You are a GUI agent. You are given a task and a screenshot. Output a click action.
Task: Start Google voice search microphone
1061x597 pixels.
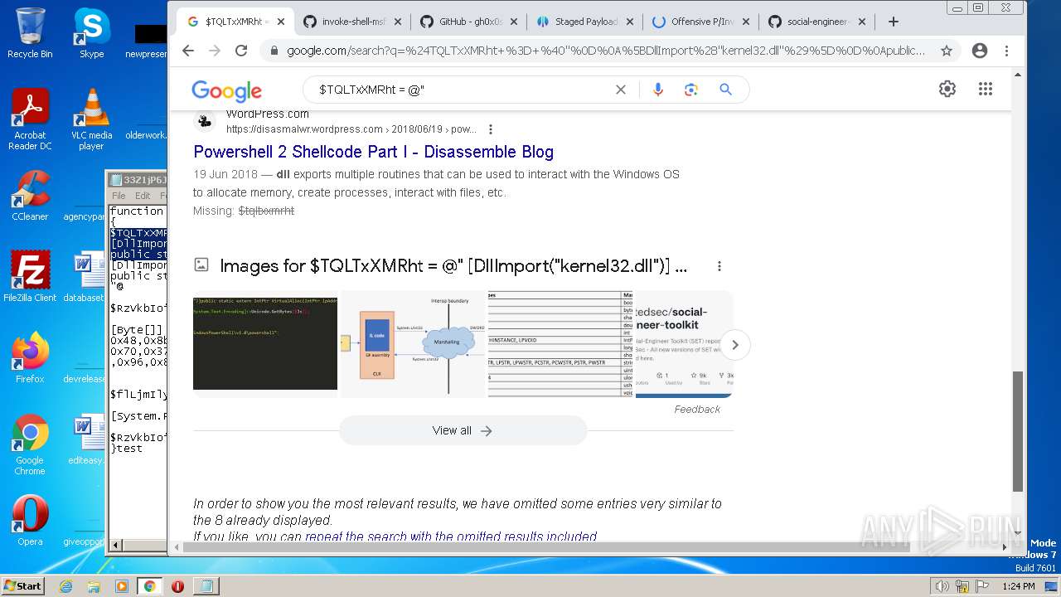(658, 90)
